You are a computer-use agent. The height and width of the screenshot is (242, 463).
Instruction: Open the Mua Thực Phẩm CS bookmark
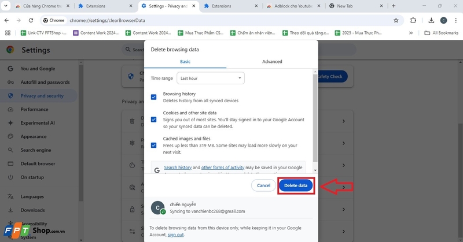tap(201, 33)
